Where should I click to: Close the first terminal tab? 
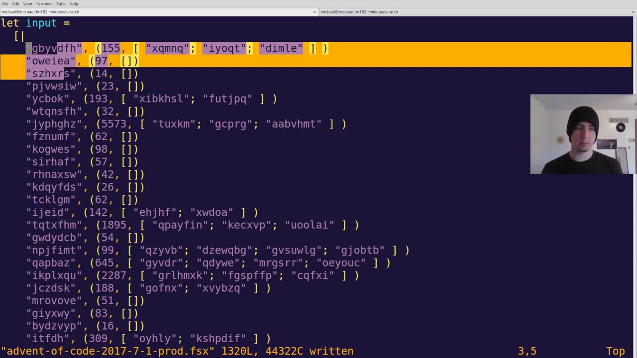tap(315, 11)
